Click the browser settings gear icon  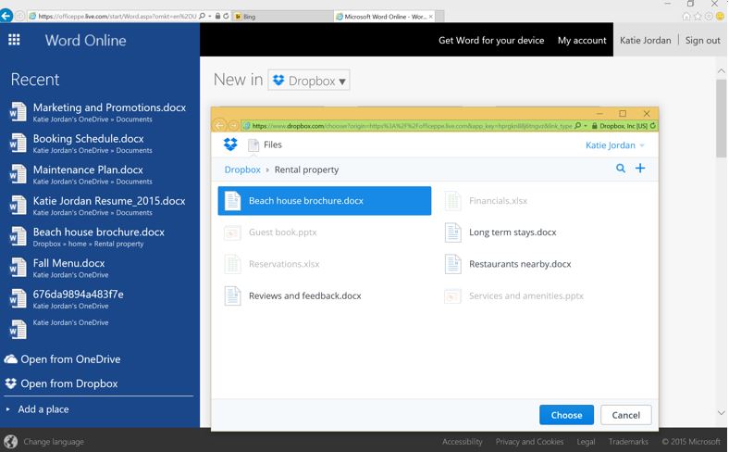click(709, 17)
